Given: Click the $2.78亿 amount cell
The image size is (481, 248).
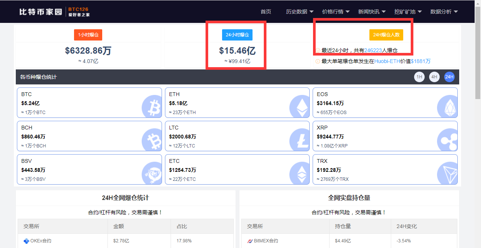Looking at the screenshot, I should point(121,241).
